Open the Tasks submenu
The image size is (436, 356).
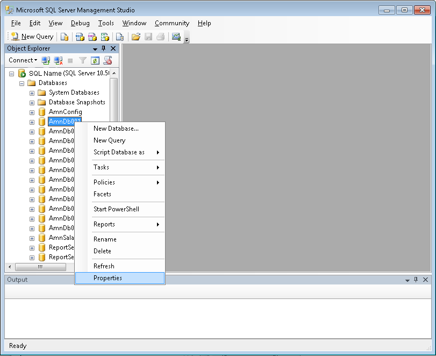120,167
